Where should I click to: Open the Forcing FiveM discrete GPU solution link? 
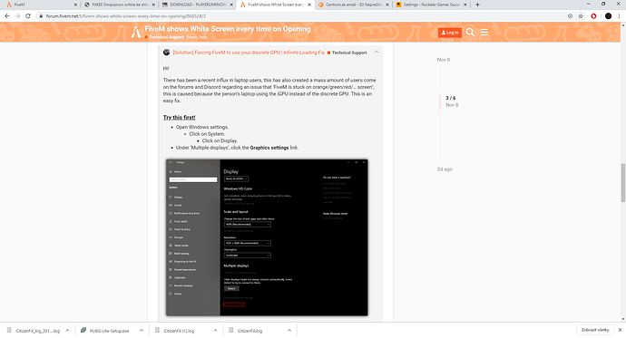point(249,53)
